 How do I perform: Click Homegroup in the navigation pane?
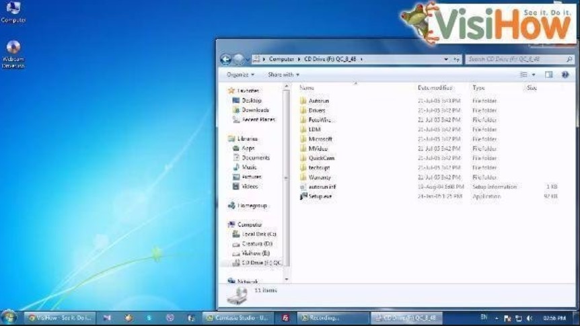click(x=248, y=206)
